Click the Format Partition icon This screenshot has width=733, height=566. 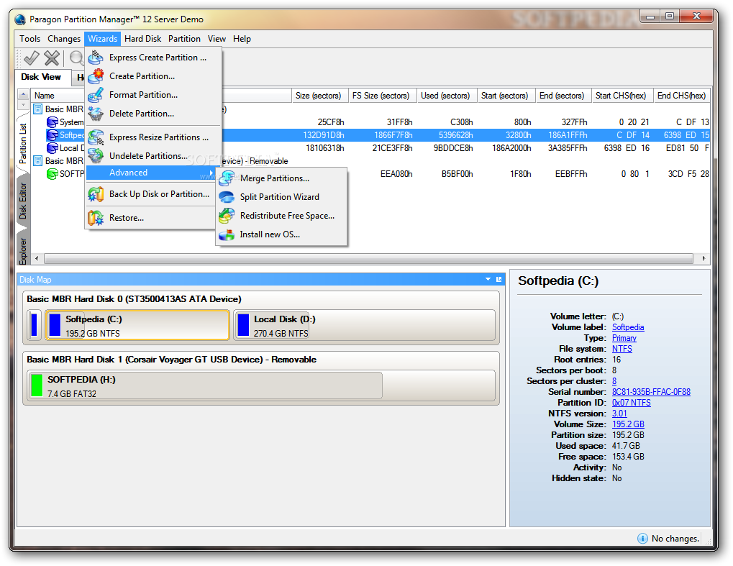click(96, 95)
